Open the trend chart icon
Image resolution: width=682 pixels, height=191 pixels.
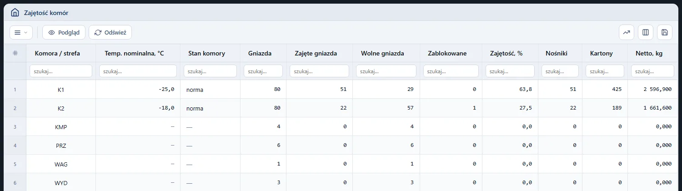click(627, 32)
